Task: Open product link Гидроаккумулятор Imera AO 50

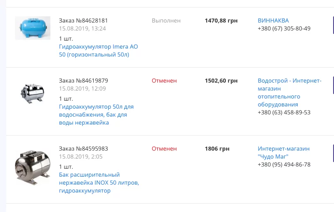Action: click(99, 50)
